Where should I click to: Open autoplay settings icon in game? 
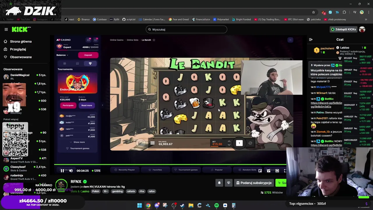point(250,143)
